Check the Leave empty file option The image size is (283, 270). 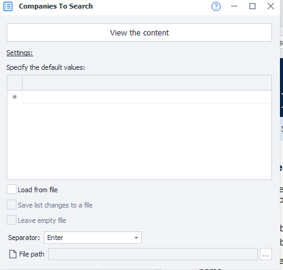pos(12,220)
